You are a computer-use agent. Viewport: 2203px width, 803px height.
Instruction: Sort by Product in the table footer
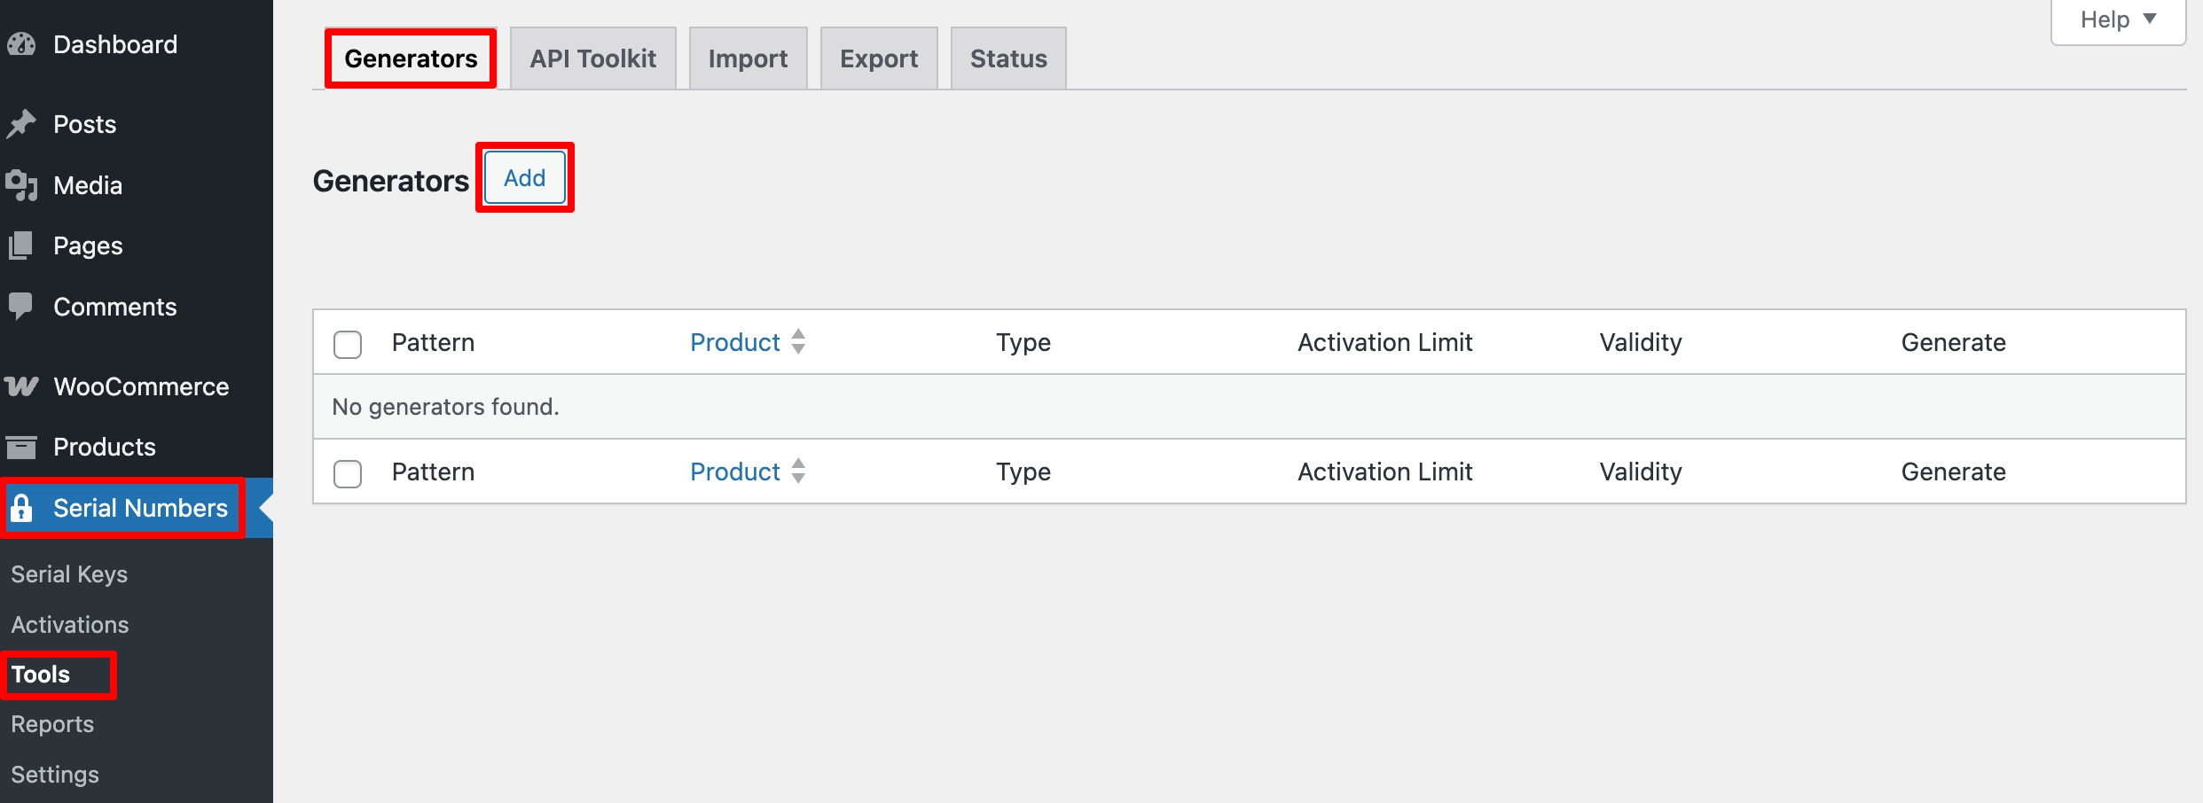click(x=798, y=472)
